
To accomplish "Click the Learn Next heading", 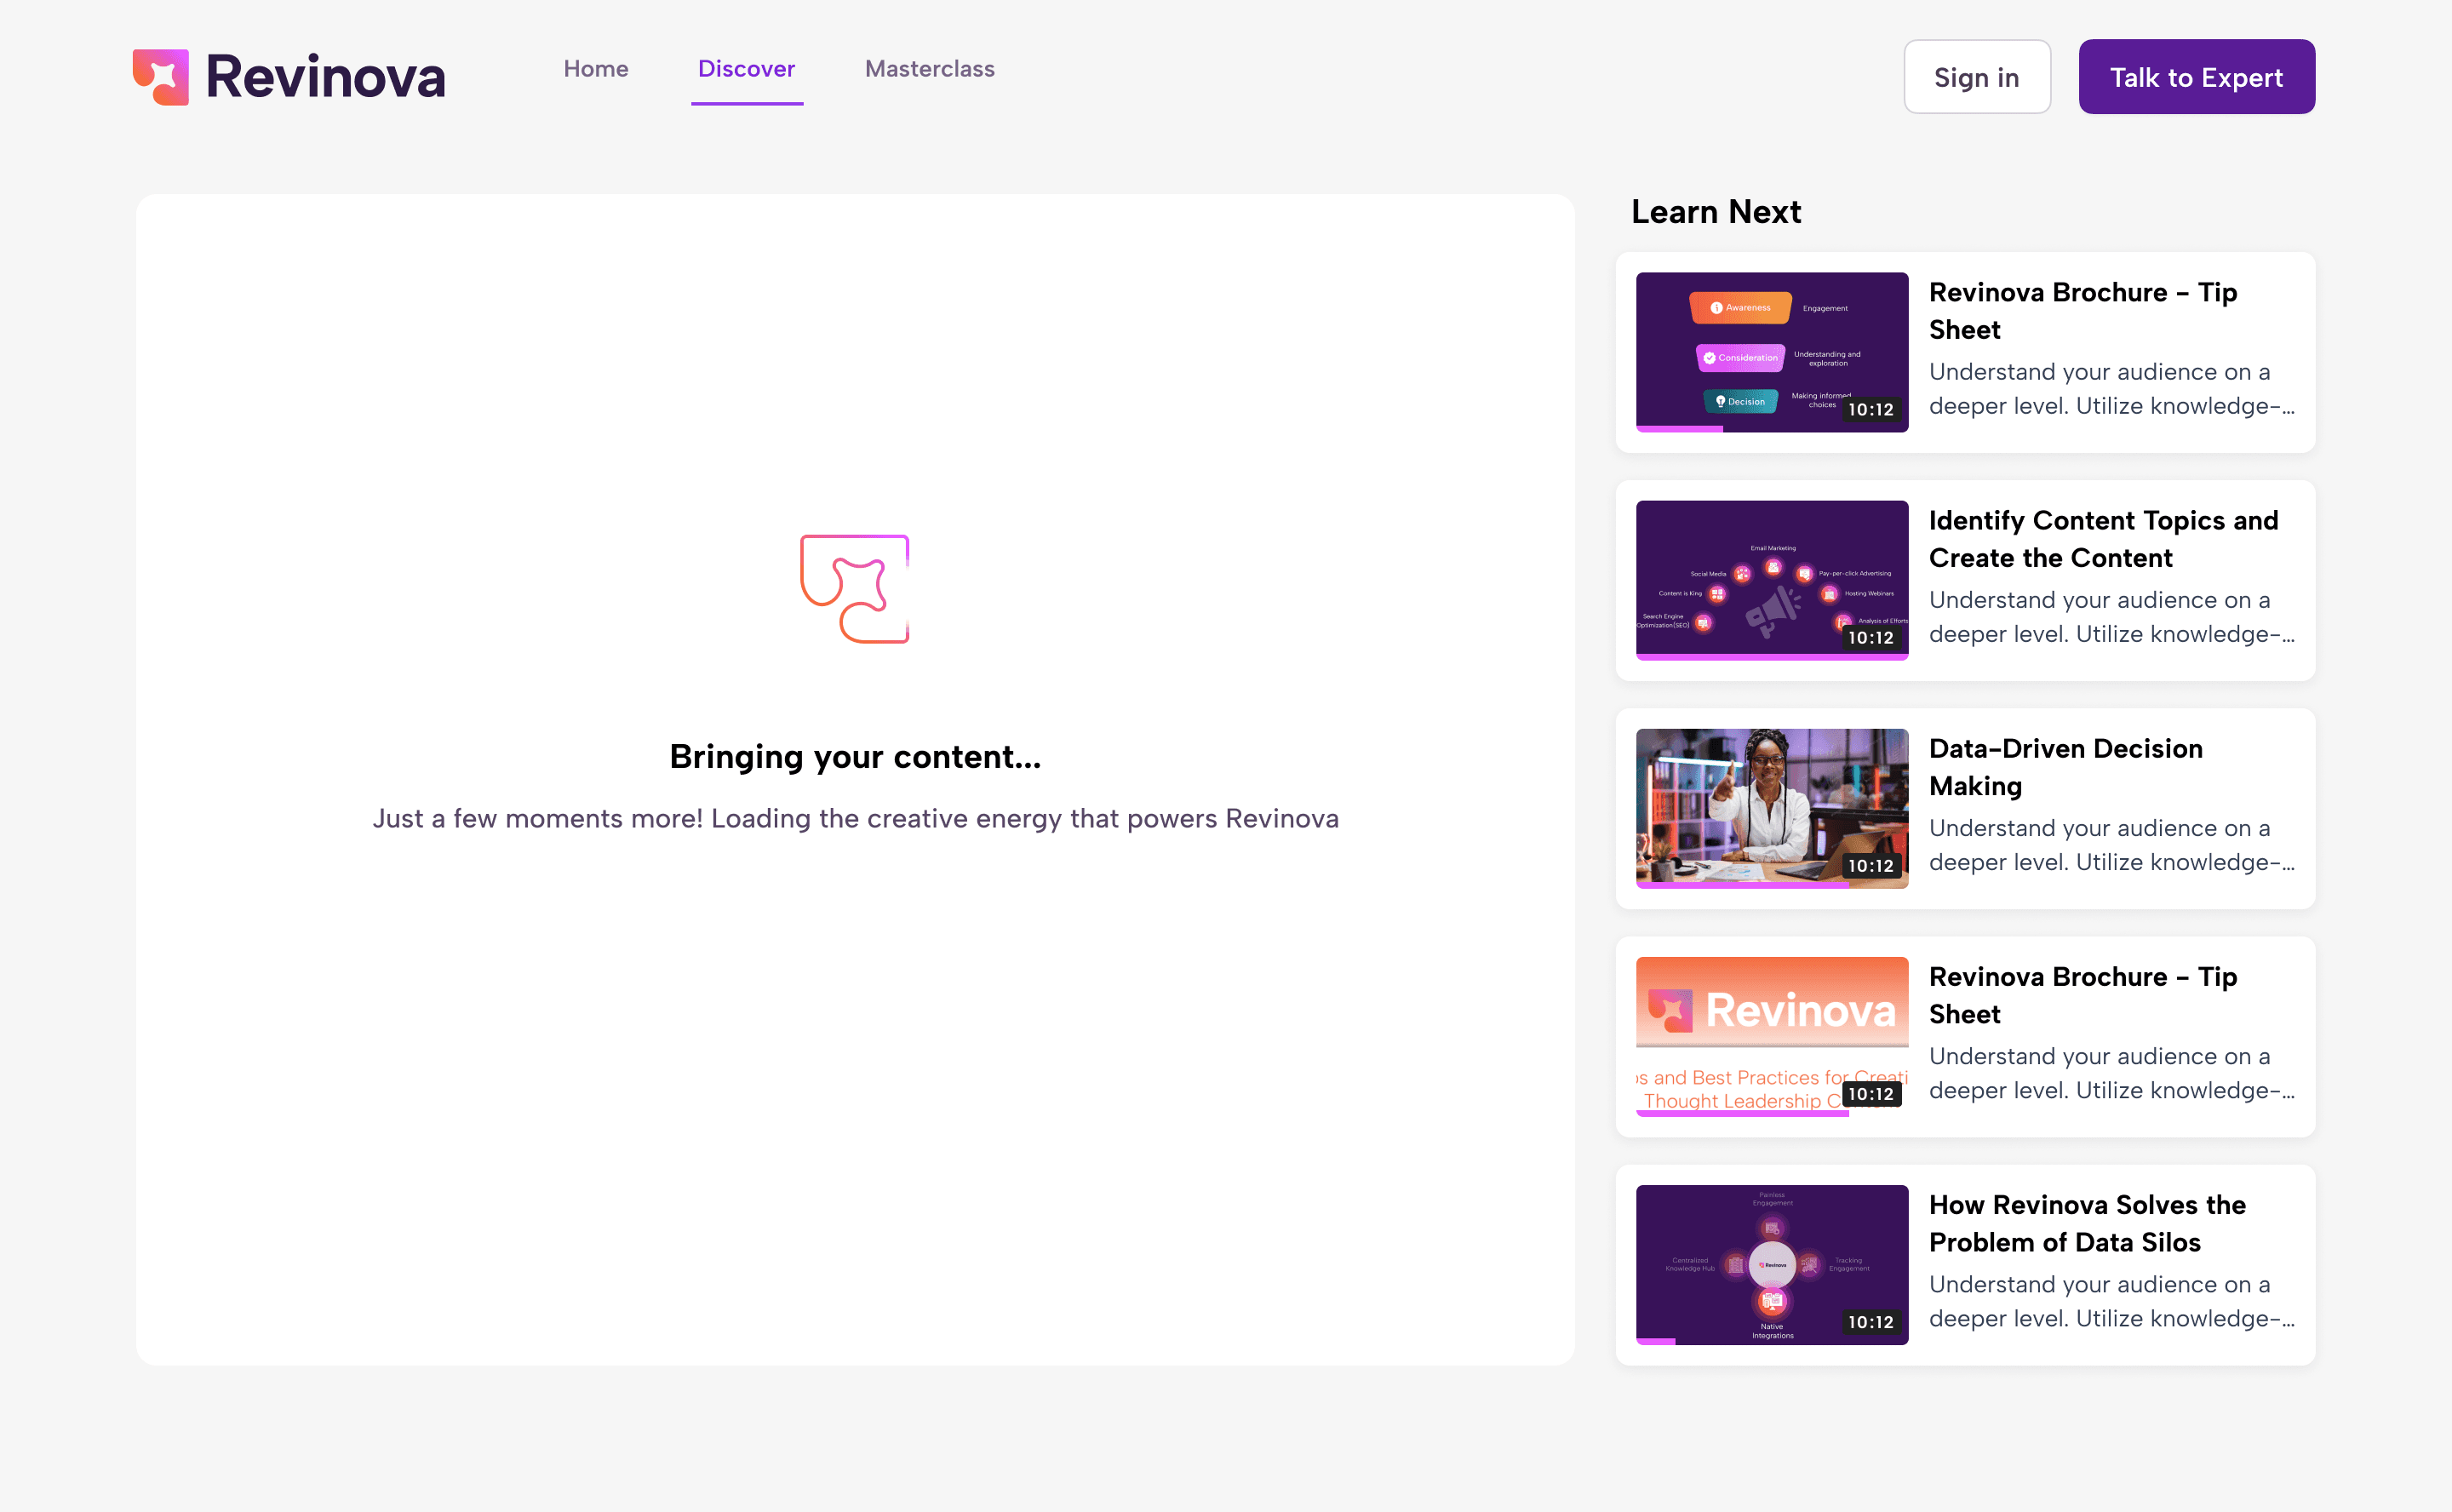I will 1715,212.
